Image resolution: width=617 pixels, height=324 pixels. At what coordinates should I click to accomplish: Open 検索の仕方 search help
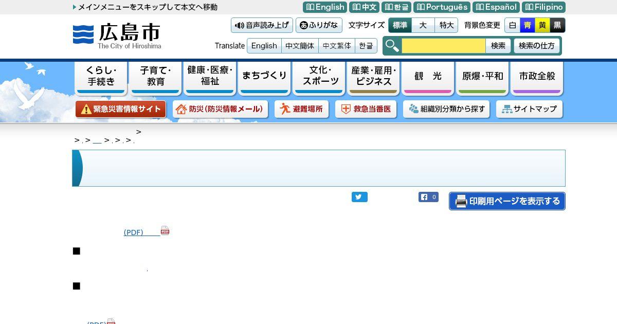tap(537, 46)
